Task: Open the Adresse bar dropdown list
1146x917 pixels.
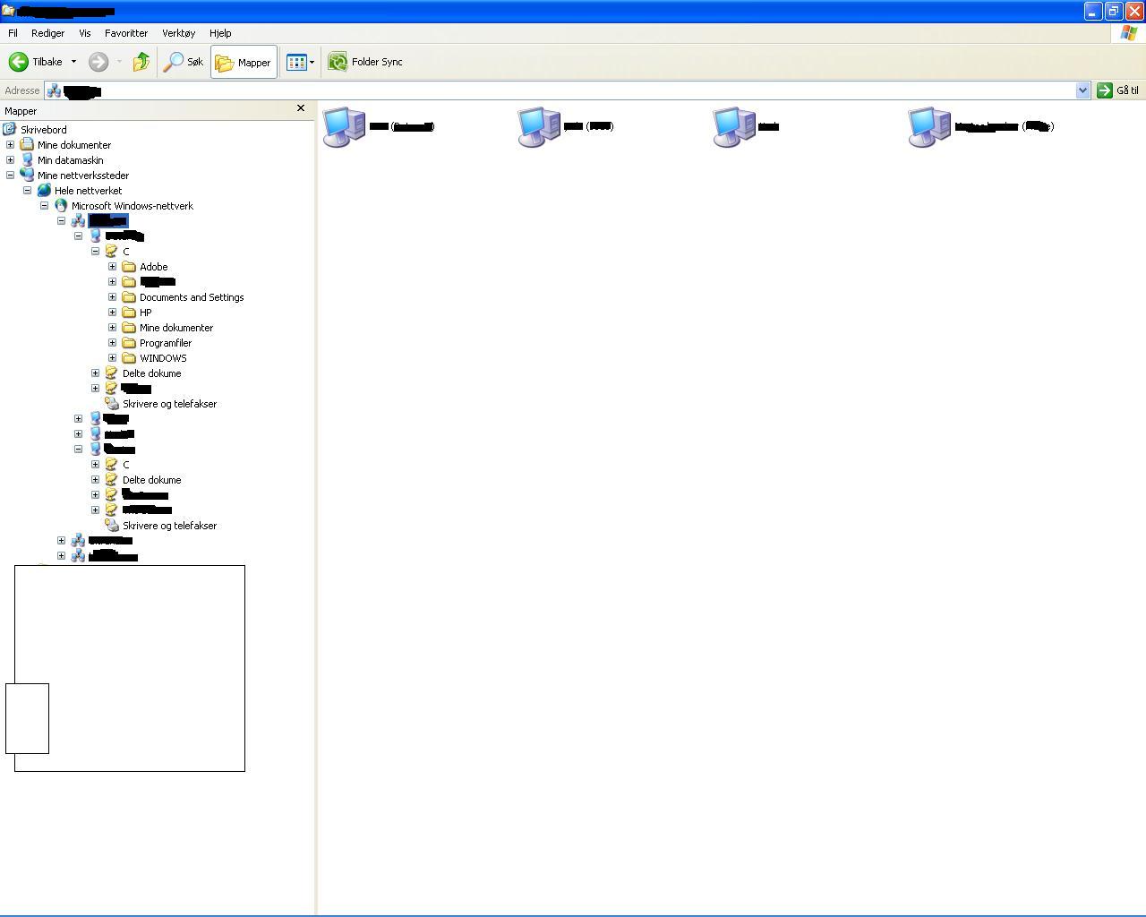Action: (x=1082, y=90)
